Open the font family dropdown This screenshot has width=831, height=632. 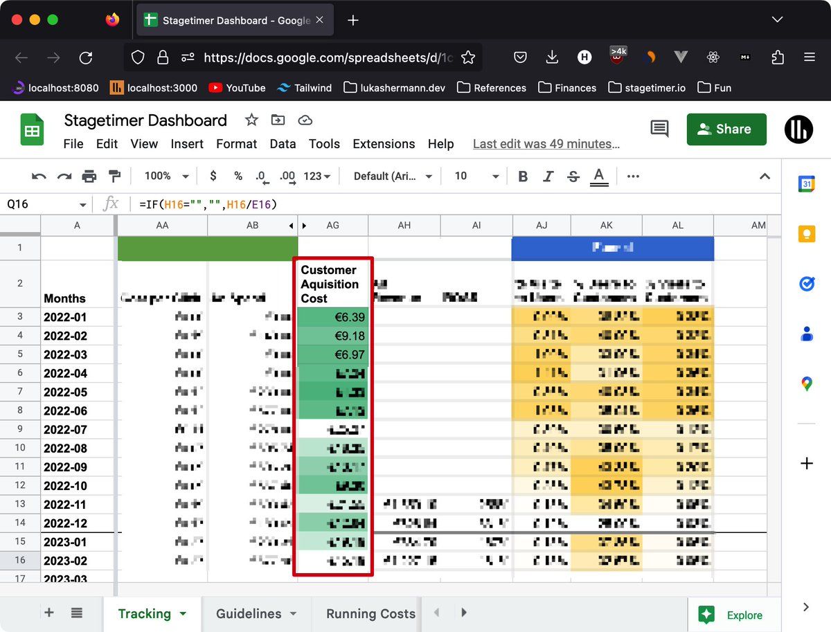[393, 177]
